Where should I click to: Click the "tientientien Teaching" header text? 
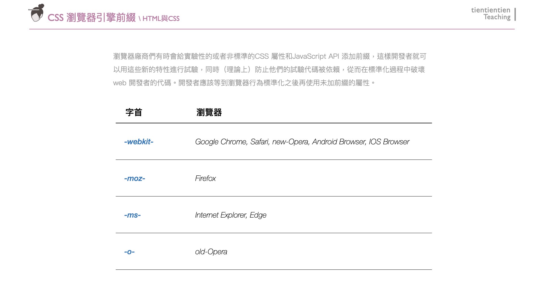[x=491, y=14]
